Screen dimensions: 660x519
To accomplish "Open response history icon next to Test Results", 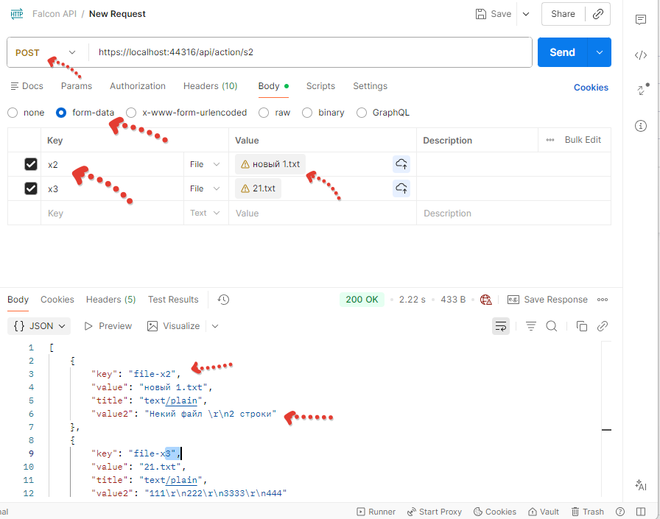I will tap(224, 300).
